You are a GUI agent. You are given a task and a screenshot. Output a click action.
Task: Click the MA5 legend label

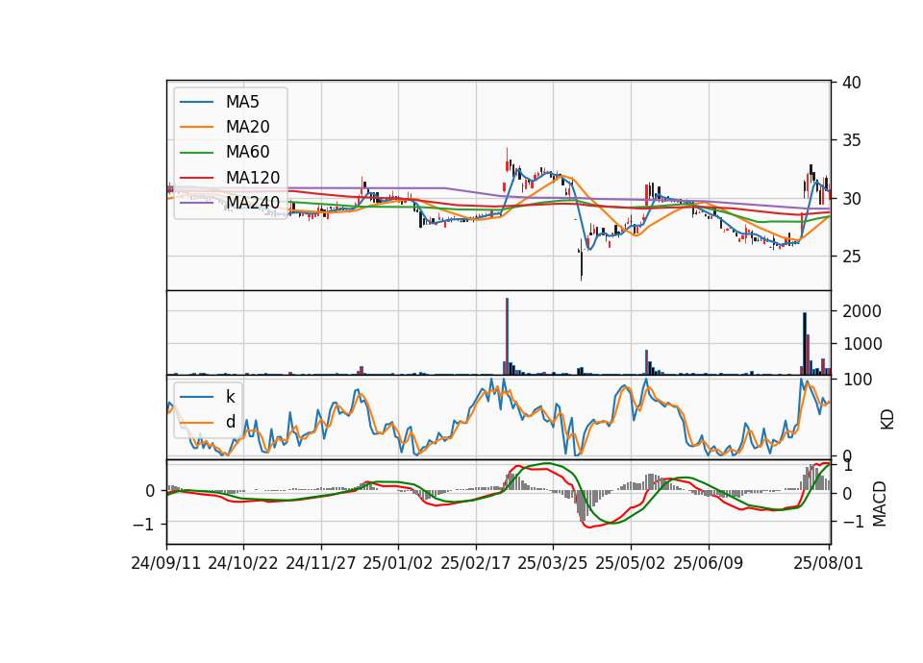(x=242, y=102)
